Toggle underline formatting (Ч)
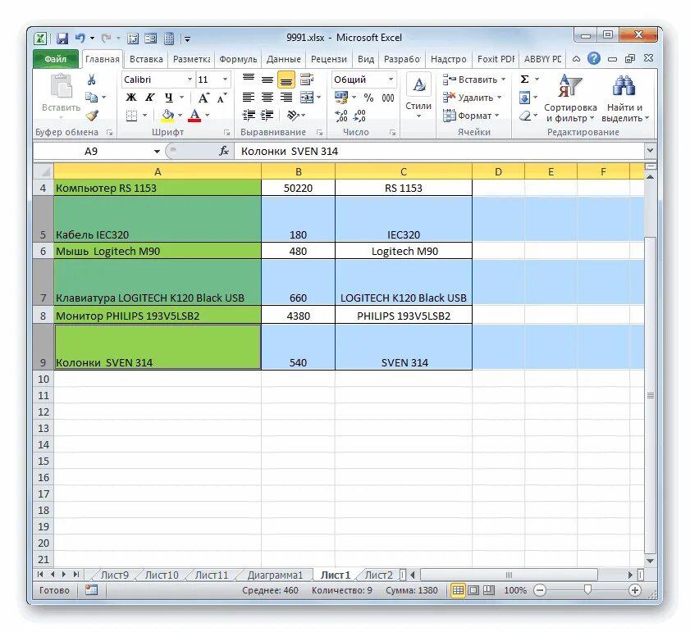The height and width of the screenshot is (632, 690). (168, 98)
